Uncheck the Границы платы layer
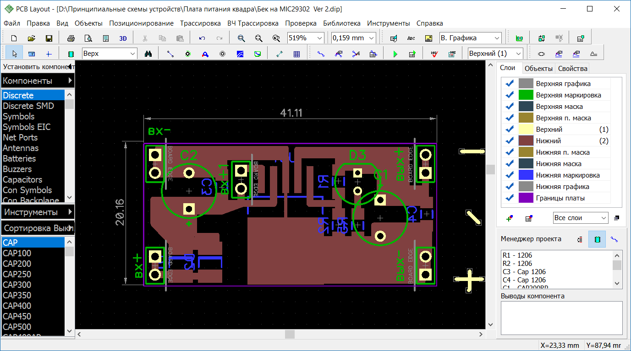Screen dimensions: 631x351 [x=509, y=198]
